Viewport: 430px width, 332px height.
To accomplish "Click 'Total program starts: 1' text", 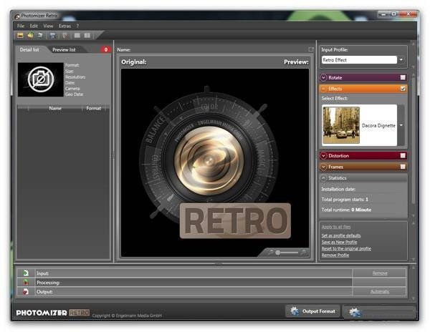I will [345, 199].
